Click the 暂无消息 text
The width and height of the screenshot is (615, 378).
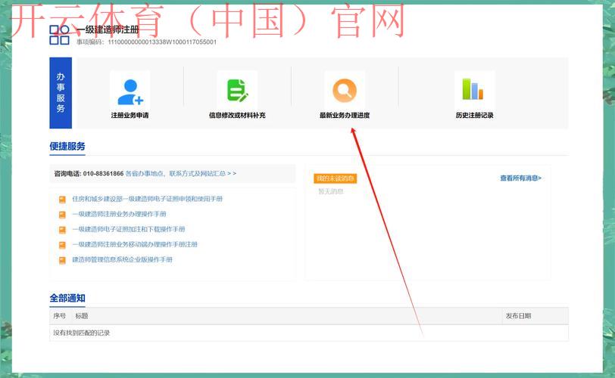331,191
